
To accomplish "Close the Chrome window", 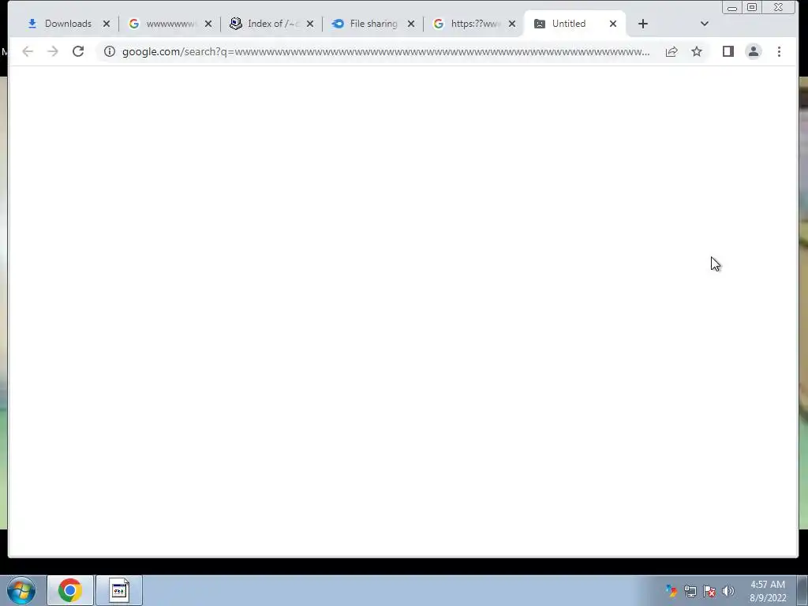I will tap(779, 7).
